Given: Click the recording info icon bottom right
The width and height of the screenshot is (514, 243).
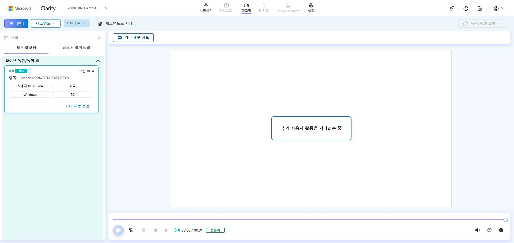Looking at the screenshot, I should pos(501,230).
